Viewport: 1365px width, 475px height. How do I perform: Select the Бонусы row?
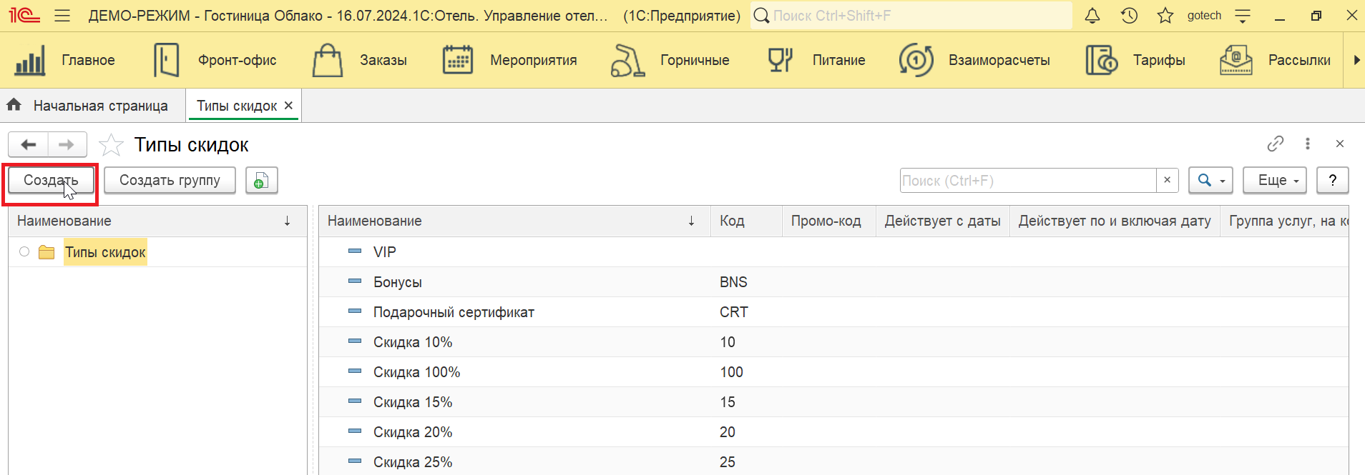(833, 282)
